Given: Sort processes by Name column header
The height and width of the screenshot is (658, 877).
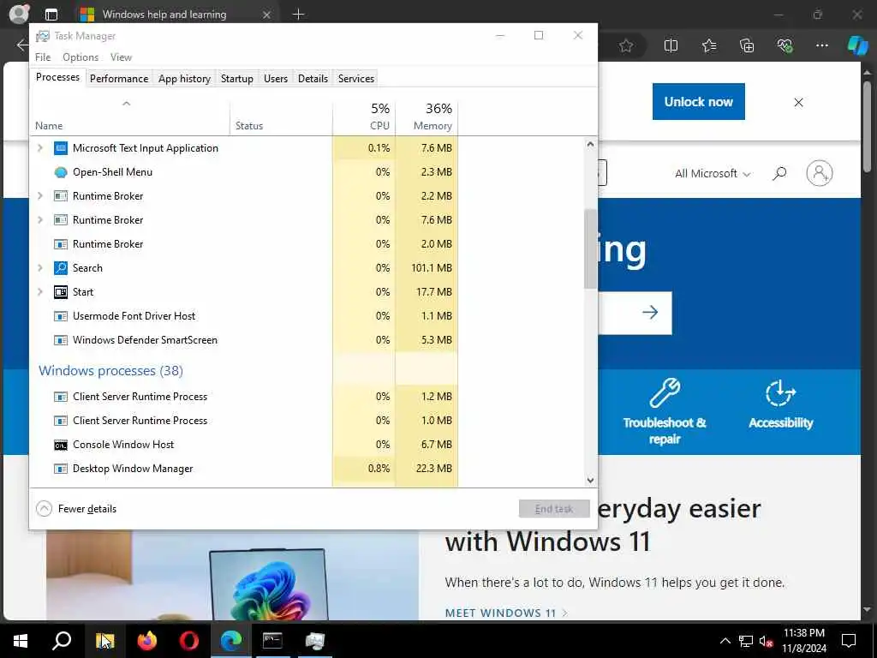Looking at the screenshot, I should pyautogui.click(x=130, y=117).
